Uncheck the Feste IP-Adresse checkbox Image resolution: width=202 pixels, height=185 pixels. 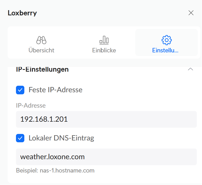pyautogui.click(x=20, y=90)
